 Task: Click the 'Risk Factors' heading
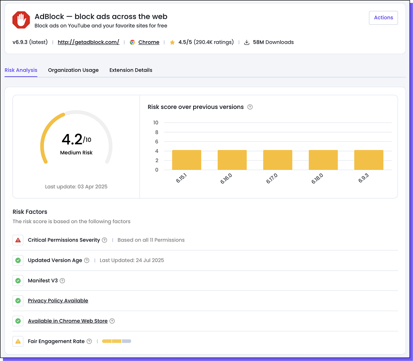click(30, 211)
